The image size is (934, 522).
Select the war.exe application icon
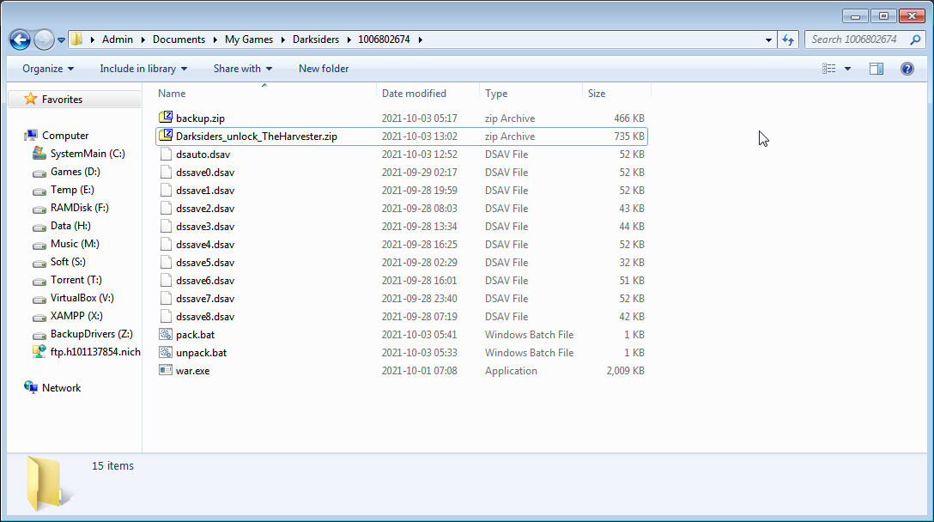tap(166, 370)
